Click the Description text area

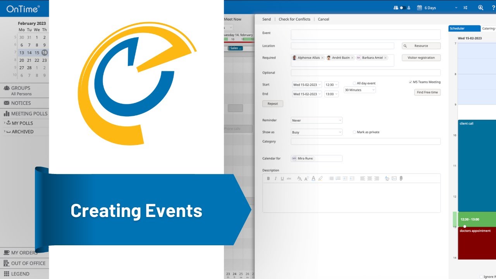click(351, 198)
